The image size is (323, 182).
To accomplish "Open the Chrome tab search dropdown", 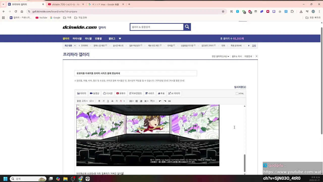I will pos(3,4).
